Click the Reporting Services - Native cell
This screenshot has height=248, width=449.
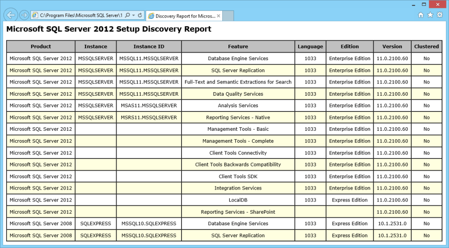point(238,117)
